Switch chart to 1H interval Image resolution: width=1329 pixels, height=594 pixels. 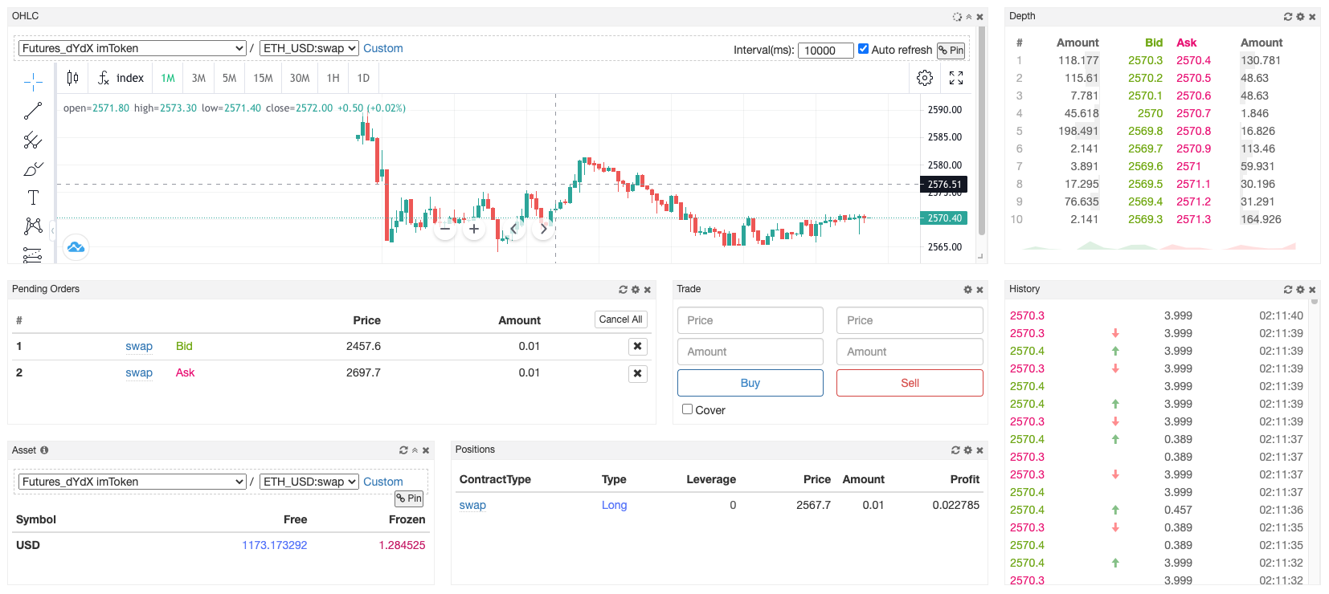coord(333,78)
